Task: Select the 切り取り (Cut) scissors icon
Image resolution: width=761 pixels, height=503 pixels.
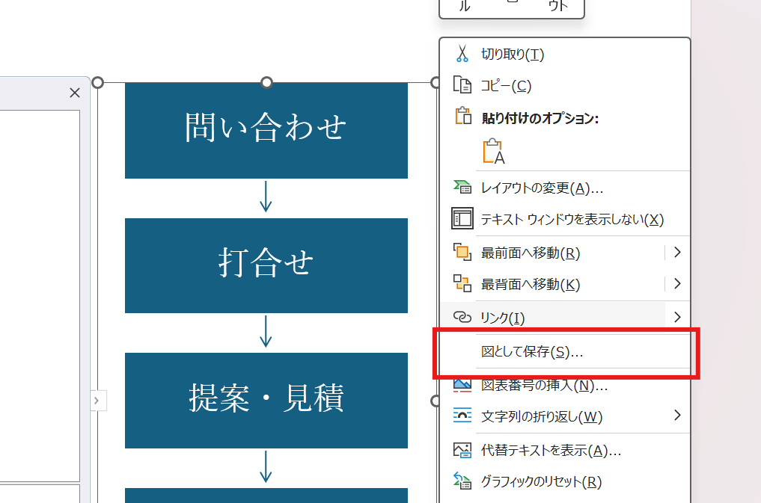Action: [x=463, y=54]
